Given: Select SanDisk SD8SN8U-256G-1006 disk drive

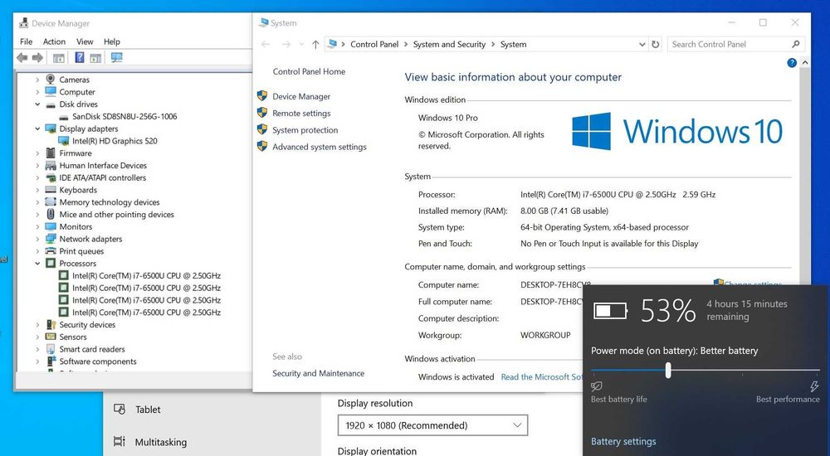Looking at the screenshot, I should pos(124,116).
